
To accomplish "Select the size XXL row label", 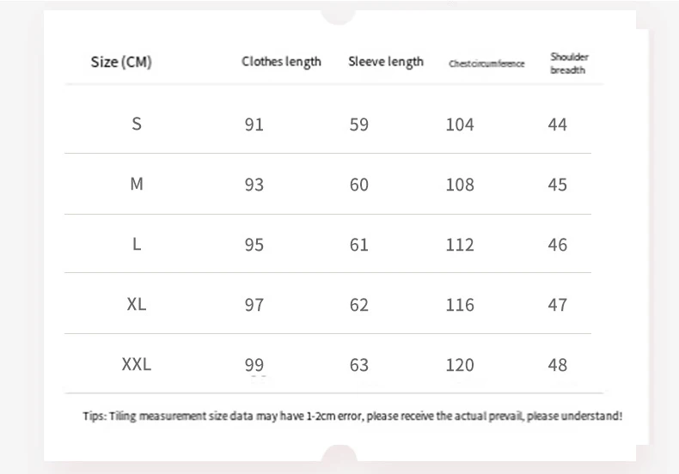I will (137, 364).
